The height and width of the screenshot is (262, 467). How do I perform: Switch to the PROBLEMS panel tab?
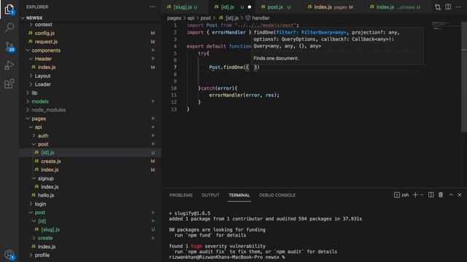pyautogui.click(x=181, y=195)
